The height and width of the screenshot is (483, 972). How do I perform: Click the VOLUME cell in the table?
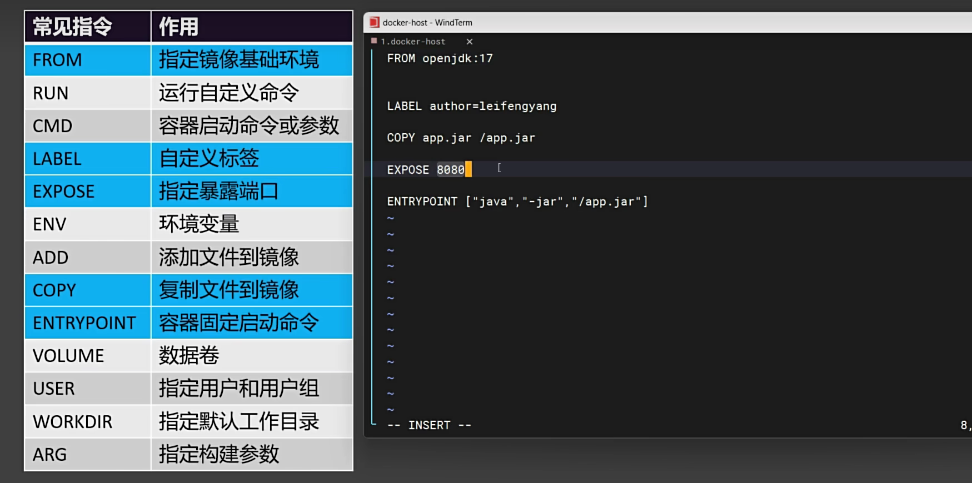(x=88, y=356)
